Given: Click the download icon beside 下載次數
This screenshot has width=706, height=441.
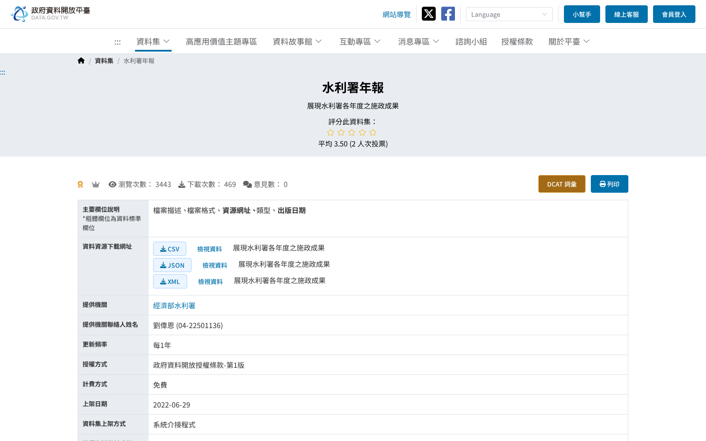Looking at the screenshot, I should [x=182, y=184].
